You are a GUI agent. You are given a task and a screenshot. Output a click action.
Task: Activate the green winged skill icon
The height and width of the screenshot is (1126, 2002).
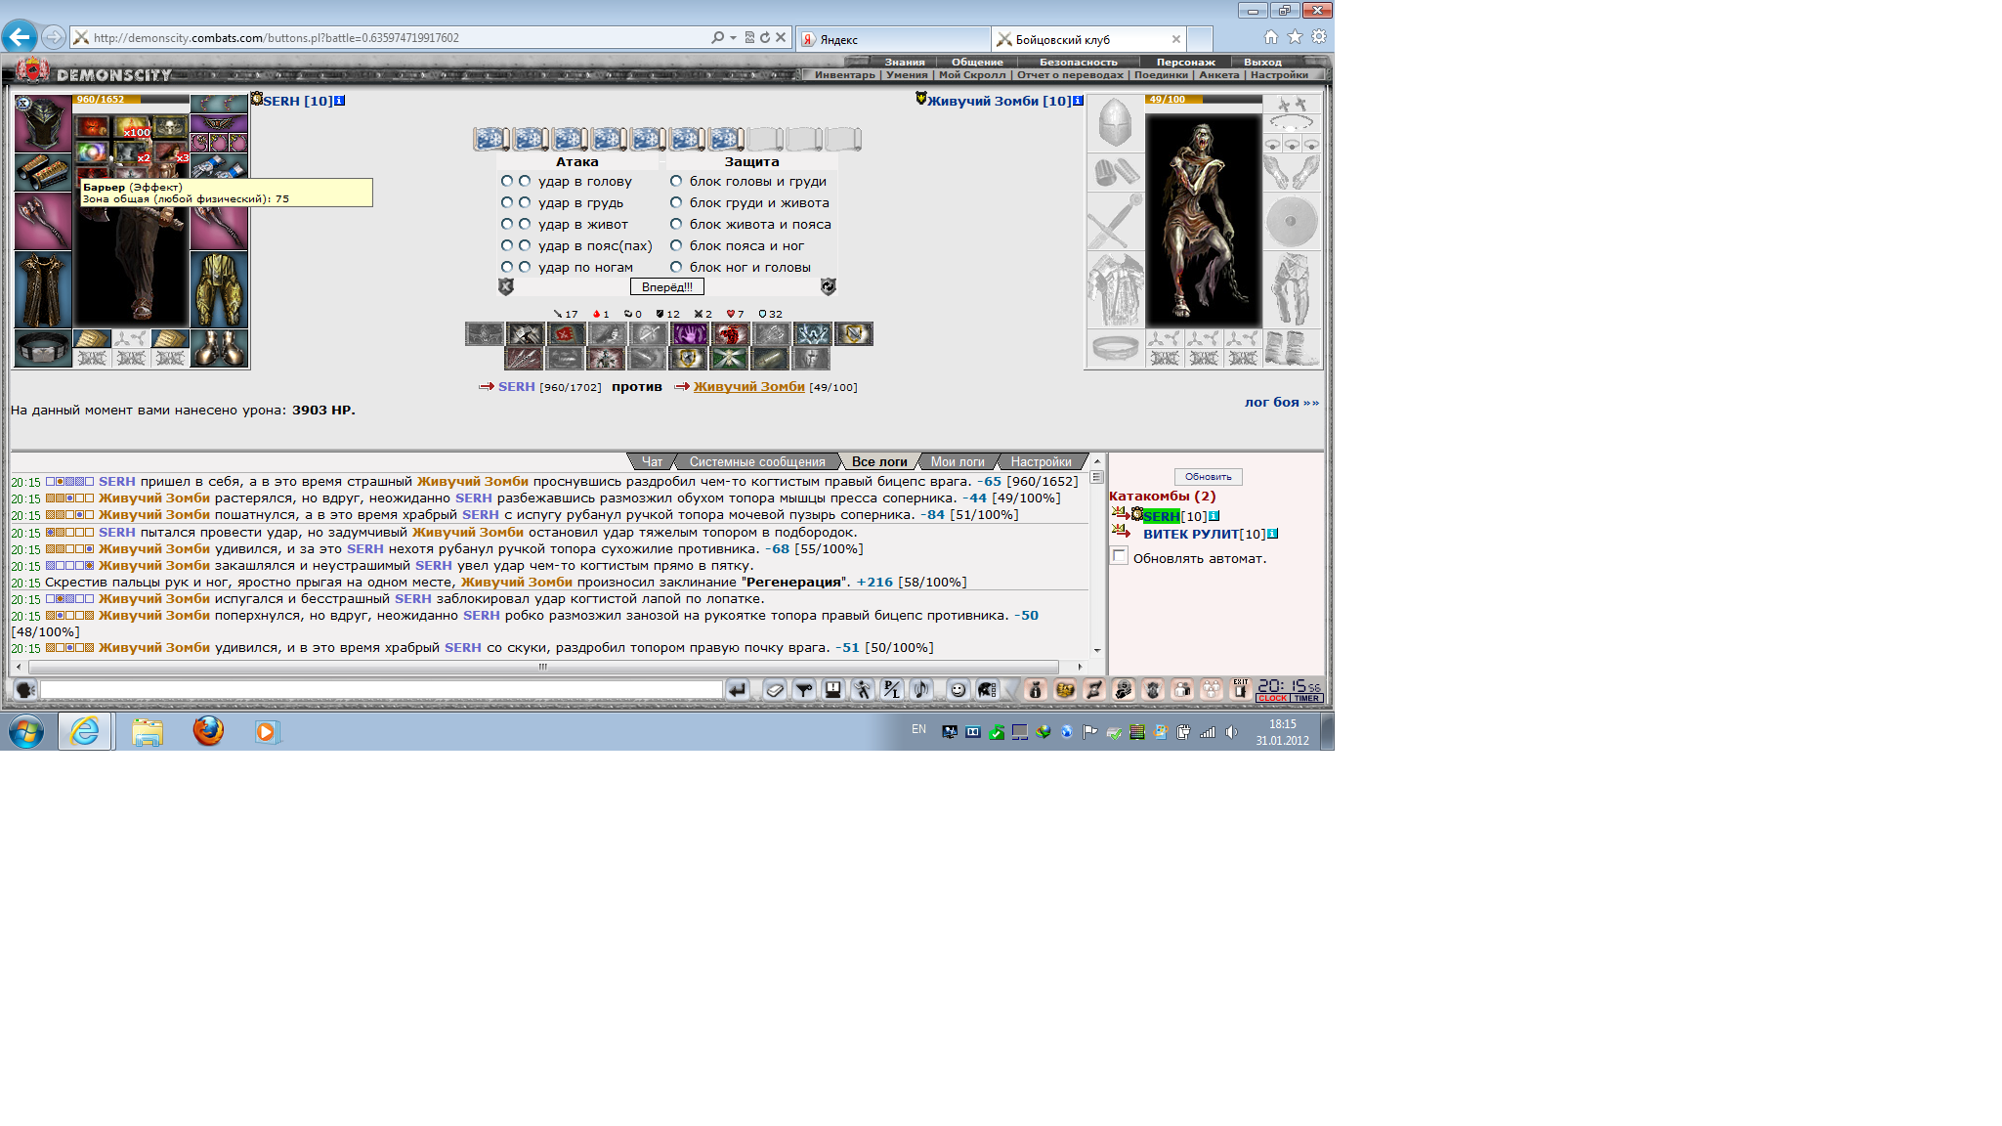click(x=729, y=359)
